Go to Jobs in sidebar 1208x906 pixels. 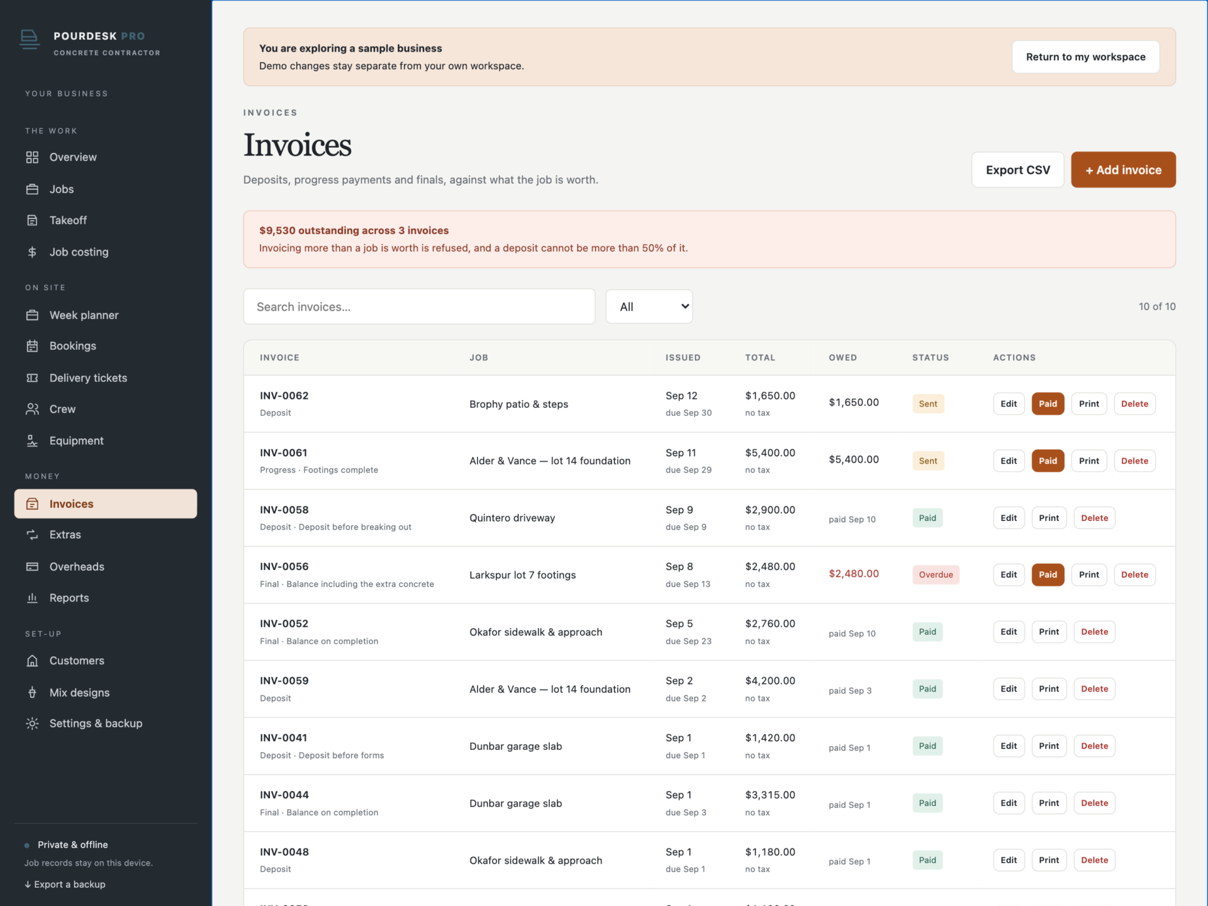click(x=106, y=189)
